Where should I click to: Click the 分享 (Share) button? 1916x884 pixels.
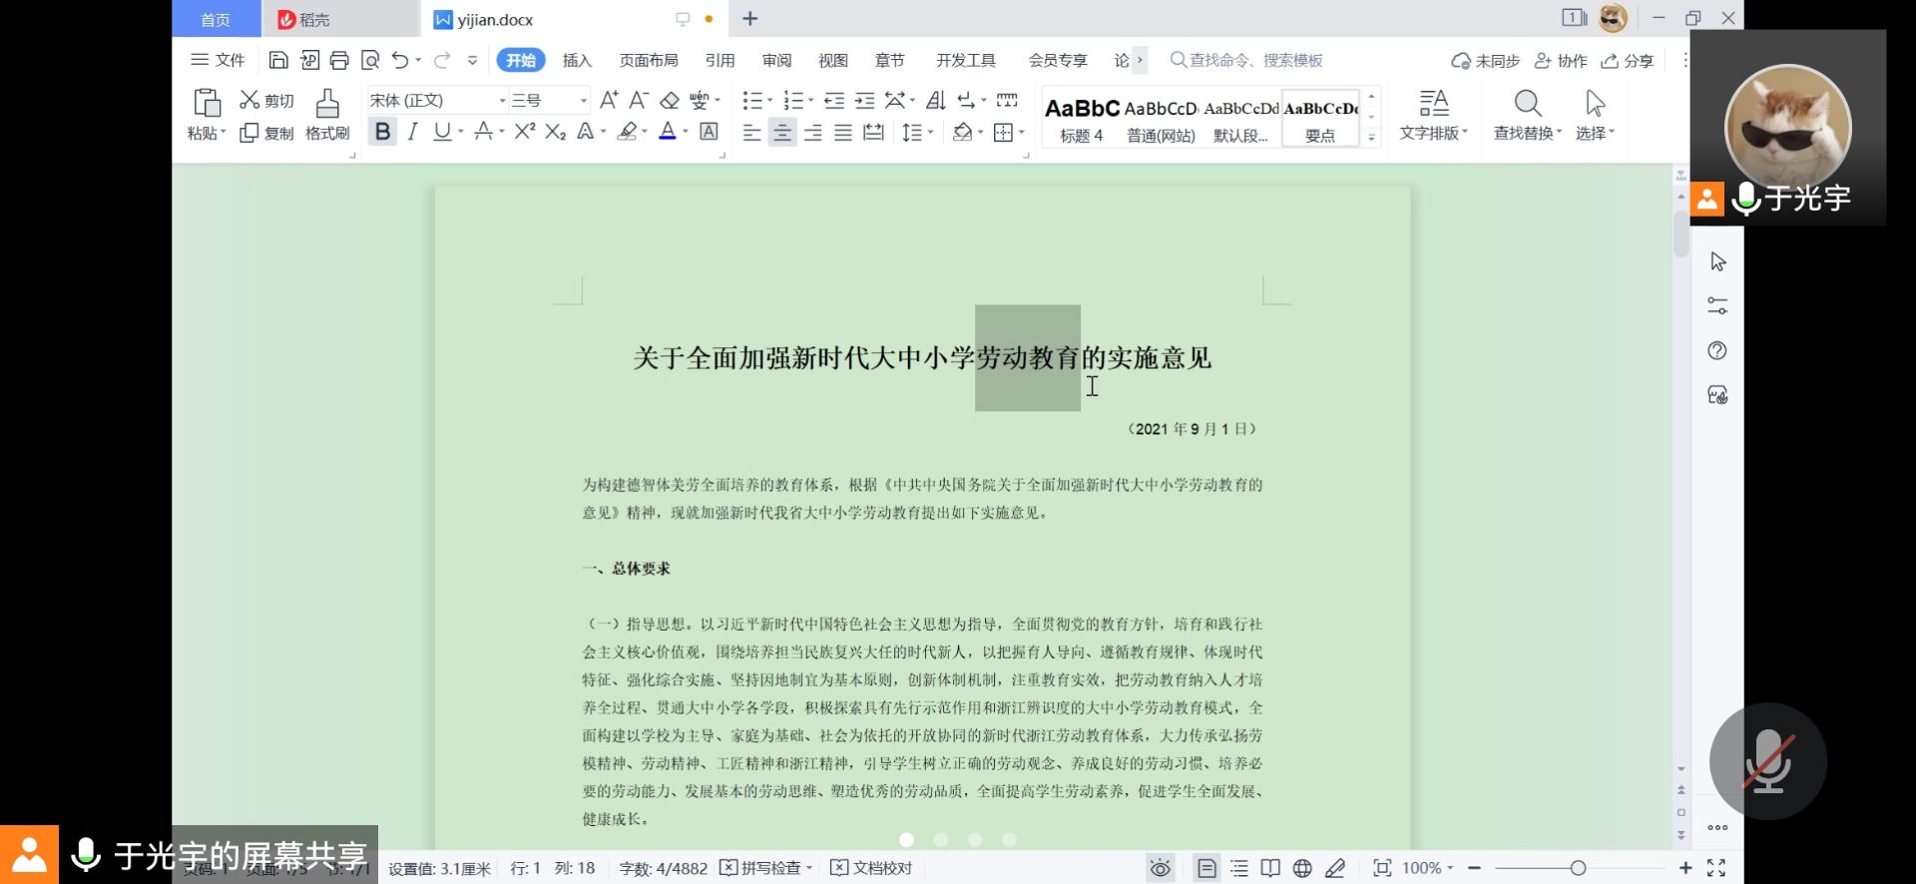1628,61
